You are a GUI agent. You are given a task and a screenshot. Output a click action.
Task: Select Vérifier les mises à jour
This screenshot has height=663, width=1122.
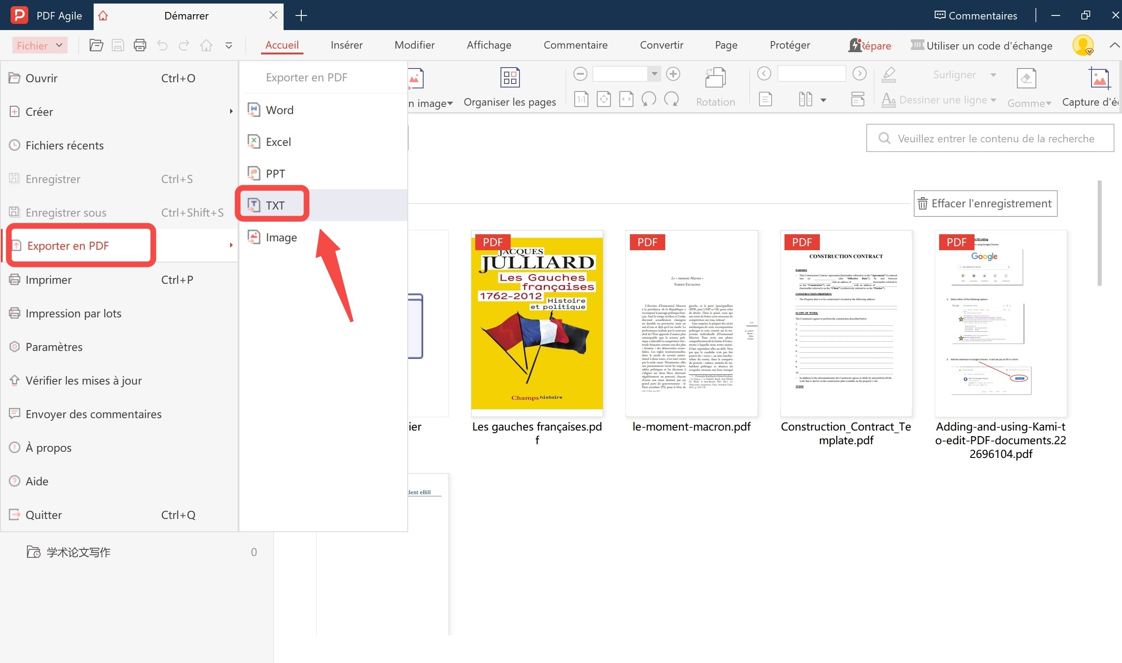point(119,380)
